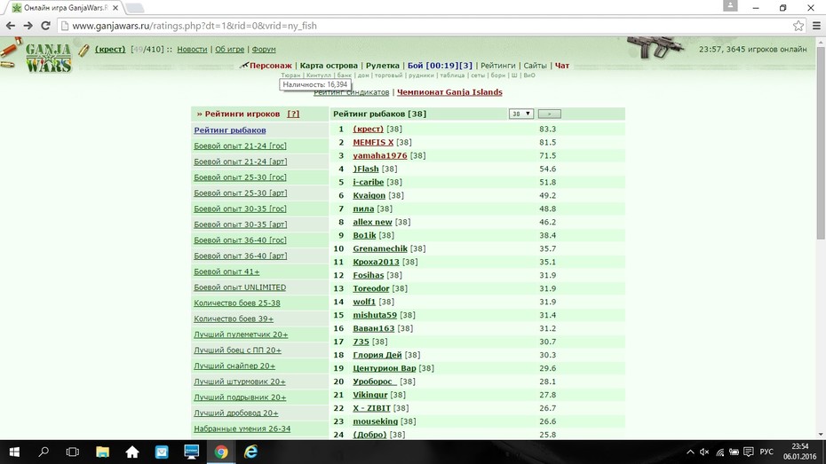Click the gun icon before Персонаж

pos(244,66)
